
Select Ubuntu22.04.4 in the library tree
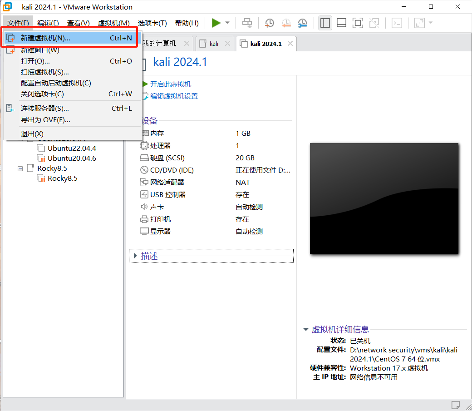pyautogui.click(x=72, y=148)
